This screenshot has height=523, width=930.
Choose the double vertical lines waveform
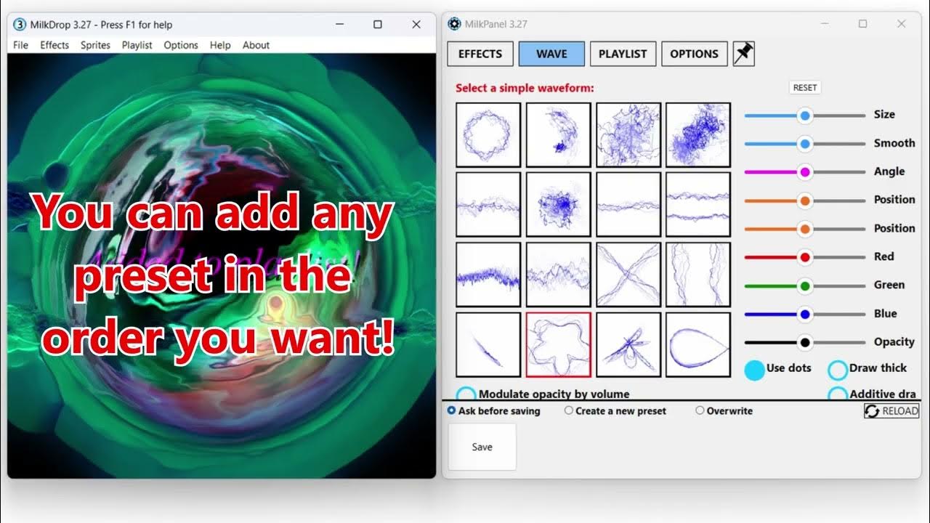[x=698, y=275]
